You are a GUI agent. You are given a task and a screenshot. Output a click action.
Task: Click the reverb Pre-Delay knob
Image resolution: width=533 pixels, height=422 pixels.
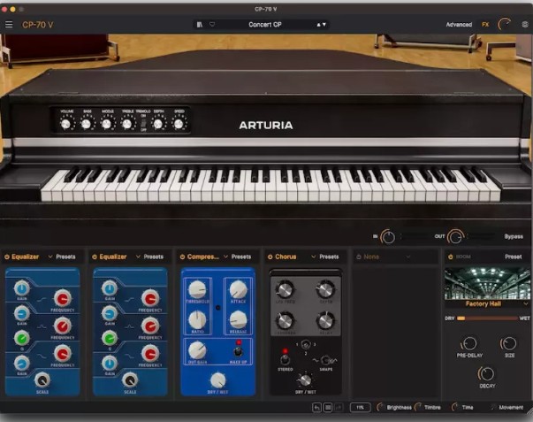coord(469,344)
